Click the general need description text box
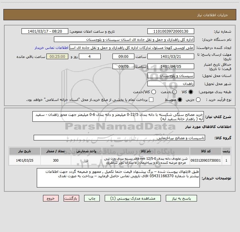The image size is (240, 232). [118, 117]
